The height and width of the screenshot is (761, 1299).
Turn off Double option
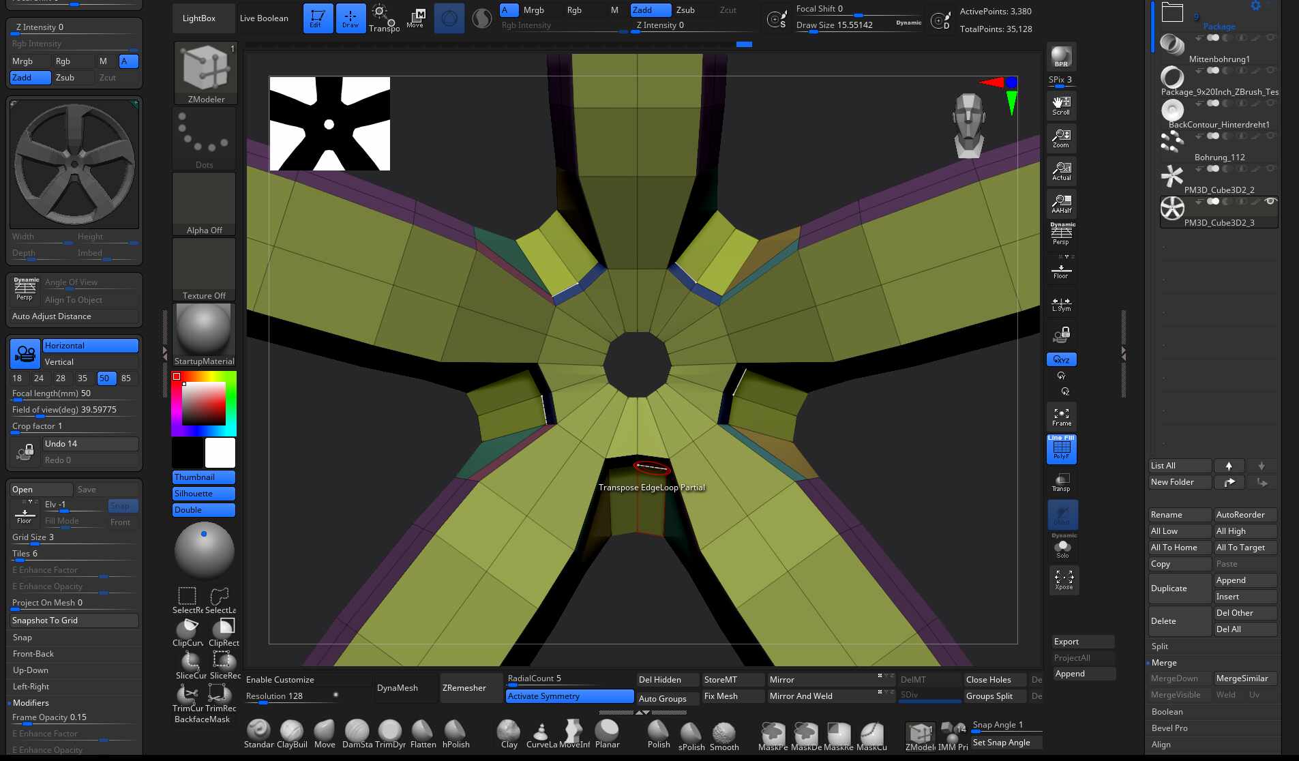tap(203, 510)
